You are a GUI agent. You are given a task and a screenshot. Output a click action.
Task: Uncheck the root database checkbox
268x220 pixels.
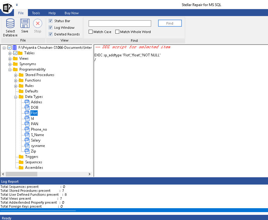point(10,48)
